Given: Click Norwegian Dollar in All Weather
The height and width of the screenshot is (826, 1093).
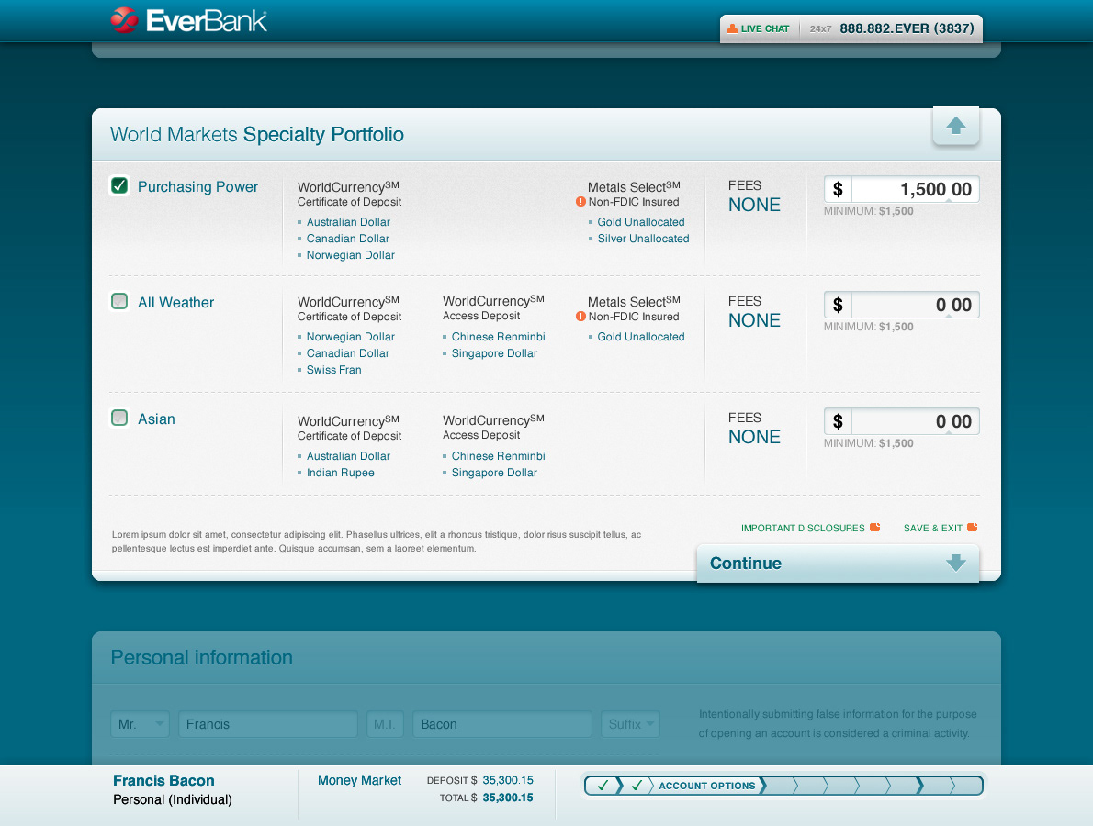Looking at the screenshot, I should pos(351,337).
